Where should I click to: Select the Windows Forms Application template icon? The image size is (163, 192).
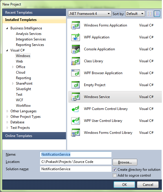(76, 25)
